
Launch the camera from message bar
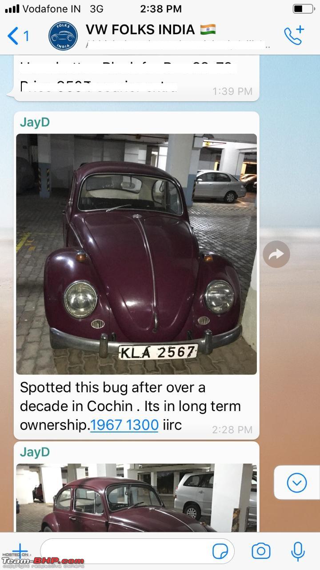261,551
